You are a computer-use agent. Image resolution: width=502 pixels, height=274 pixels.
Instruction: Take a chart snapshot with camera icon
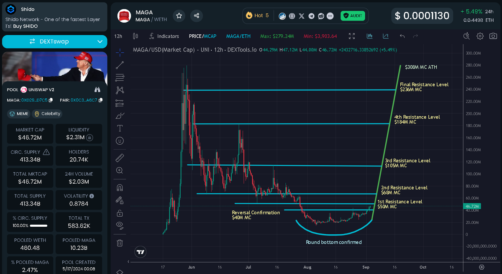(493, 36)
